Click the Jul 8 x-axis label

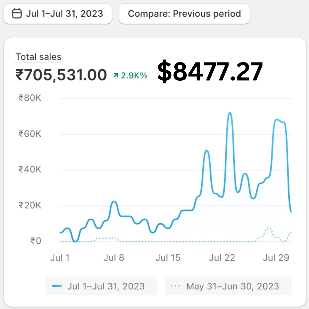tap(114, 257)
